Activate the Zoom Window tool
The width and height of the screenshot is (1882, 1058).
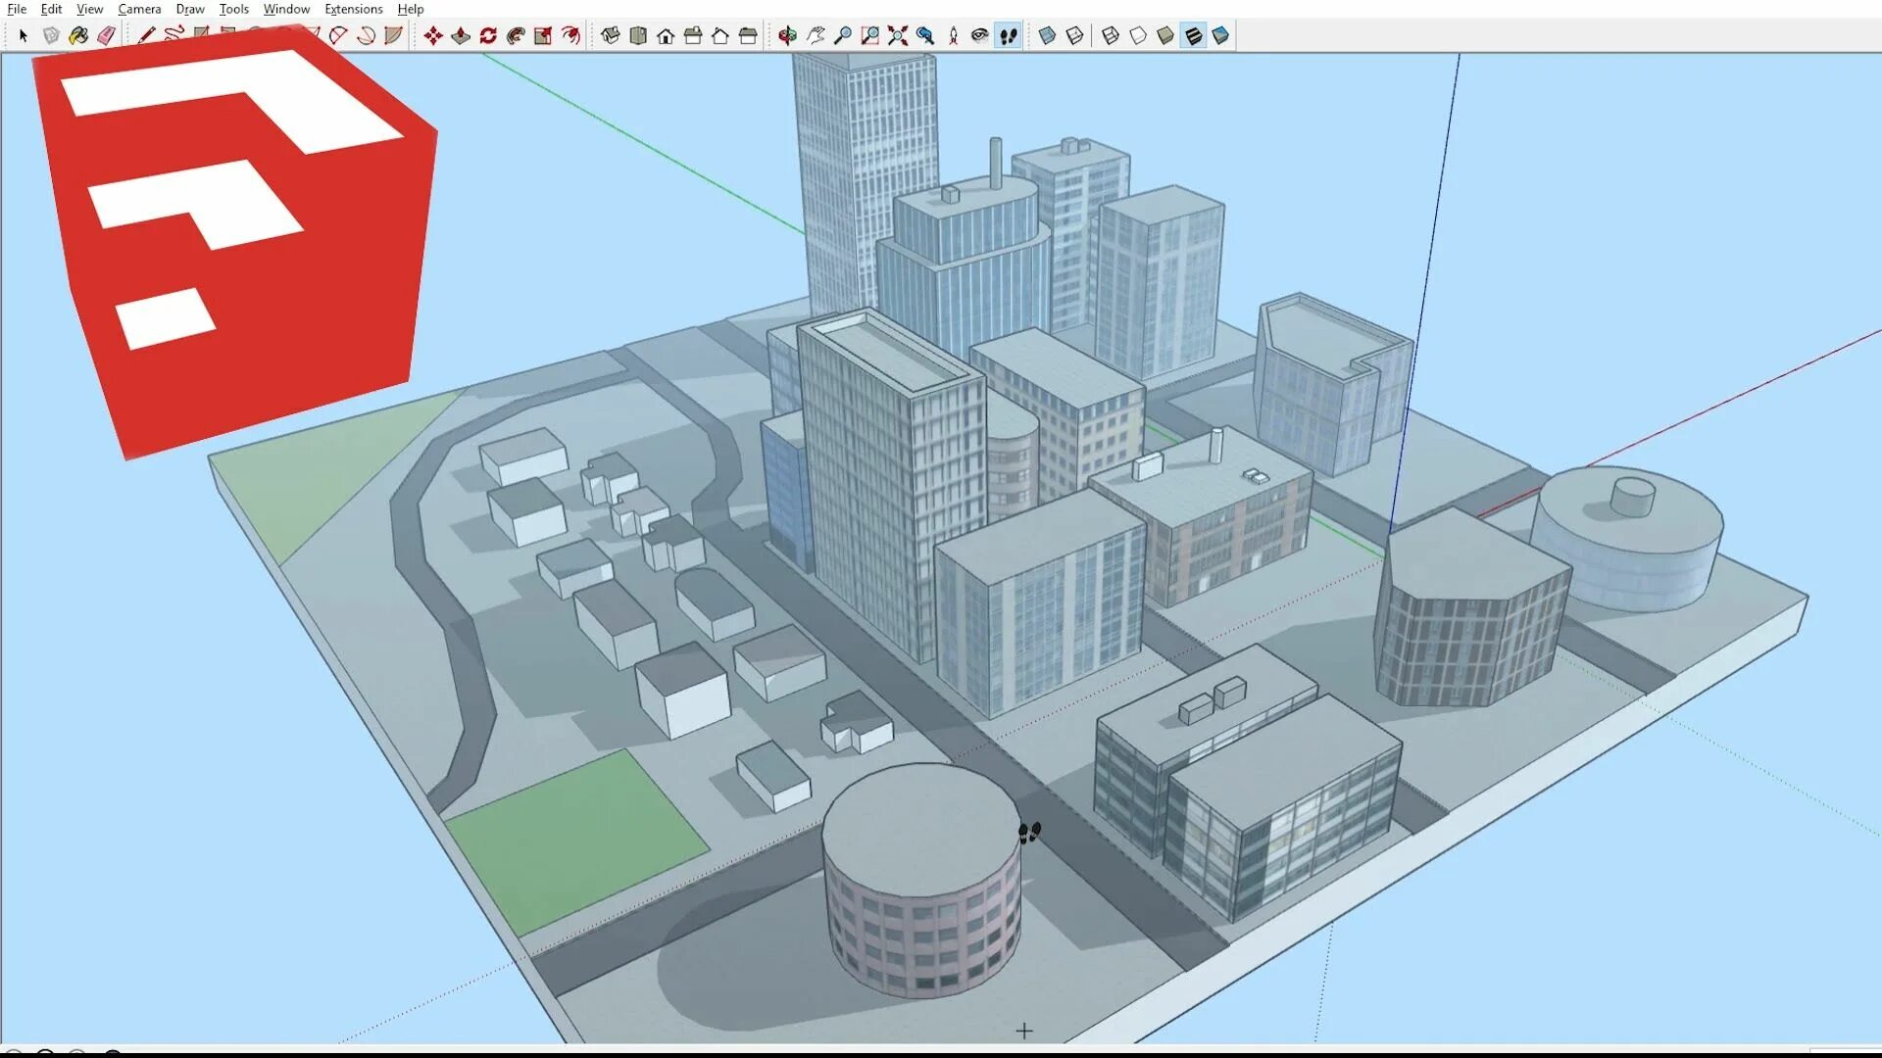[x=869, y=36]
